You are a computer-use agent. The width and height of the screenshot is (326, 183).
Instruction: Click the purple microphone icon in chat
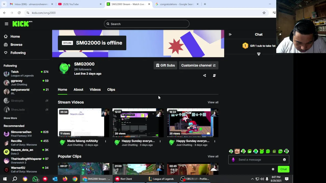(233, 160)
